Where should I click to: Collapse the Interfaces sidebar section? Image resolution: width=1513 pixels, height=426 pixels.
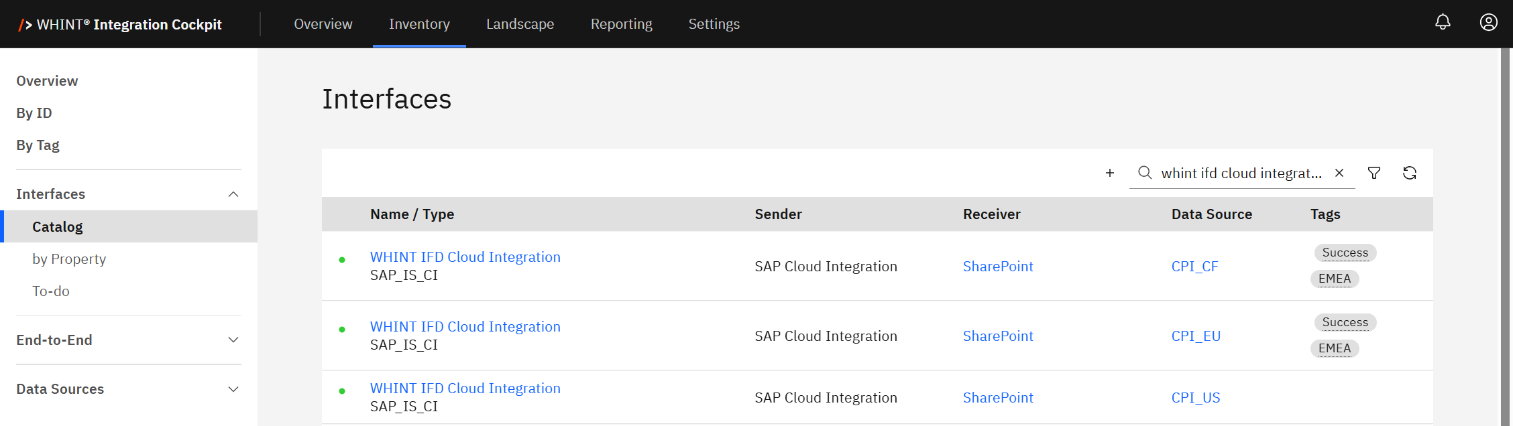tap(233, 194)
